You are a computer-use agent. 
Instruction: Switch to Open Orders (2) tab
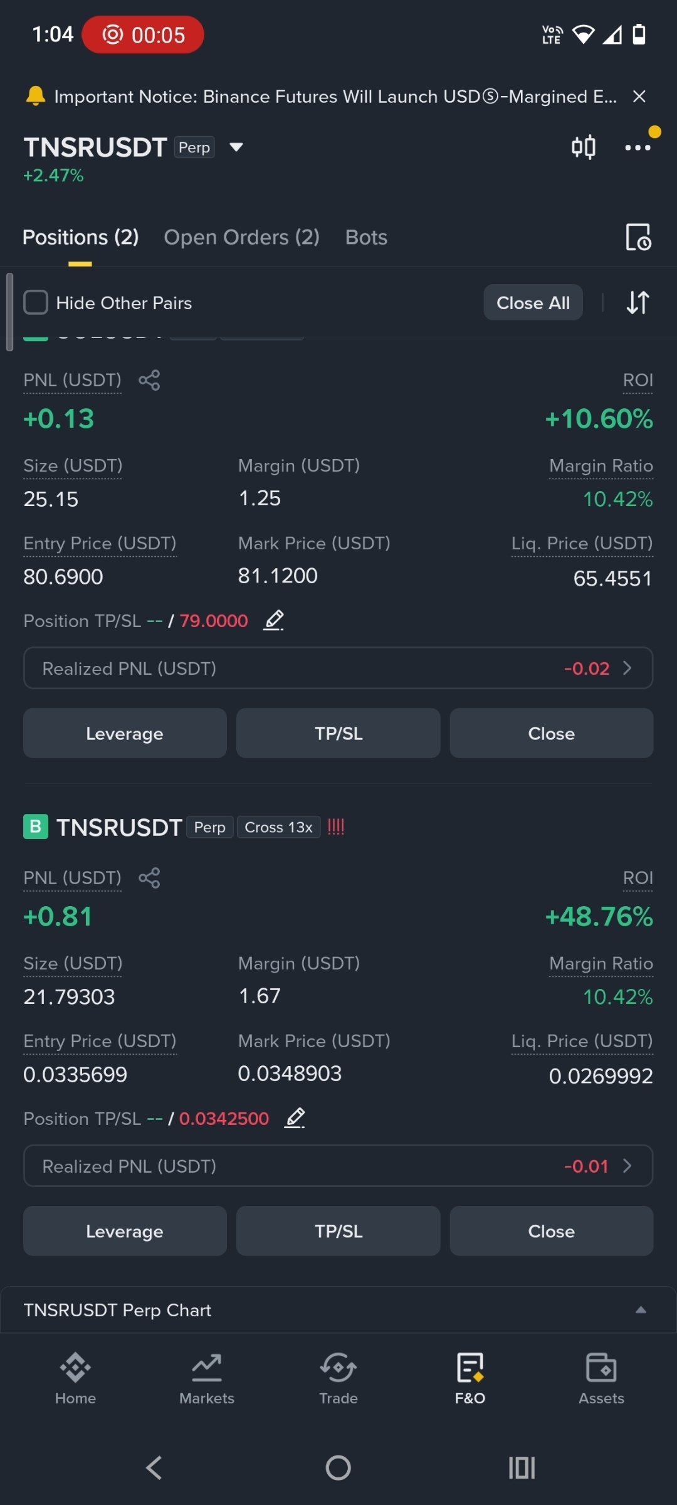pyautogui.click(x=242, y=237)
